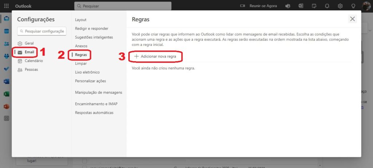Open the Excel app from left rail
Screen dimensions: 373x168
[6, 94]
